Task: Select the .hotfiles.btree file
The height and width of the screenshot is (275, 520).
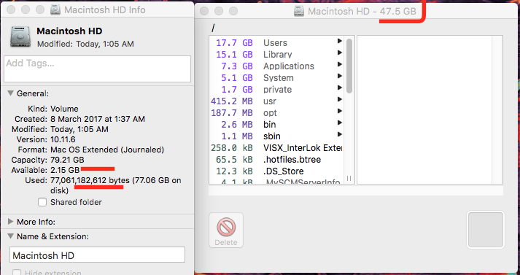Action: tap(277, 160)
